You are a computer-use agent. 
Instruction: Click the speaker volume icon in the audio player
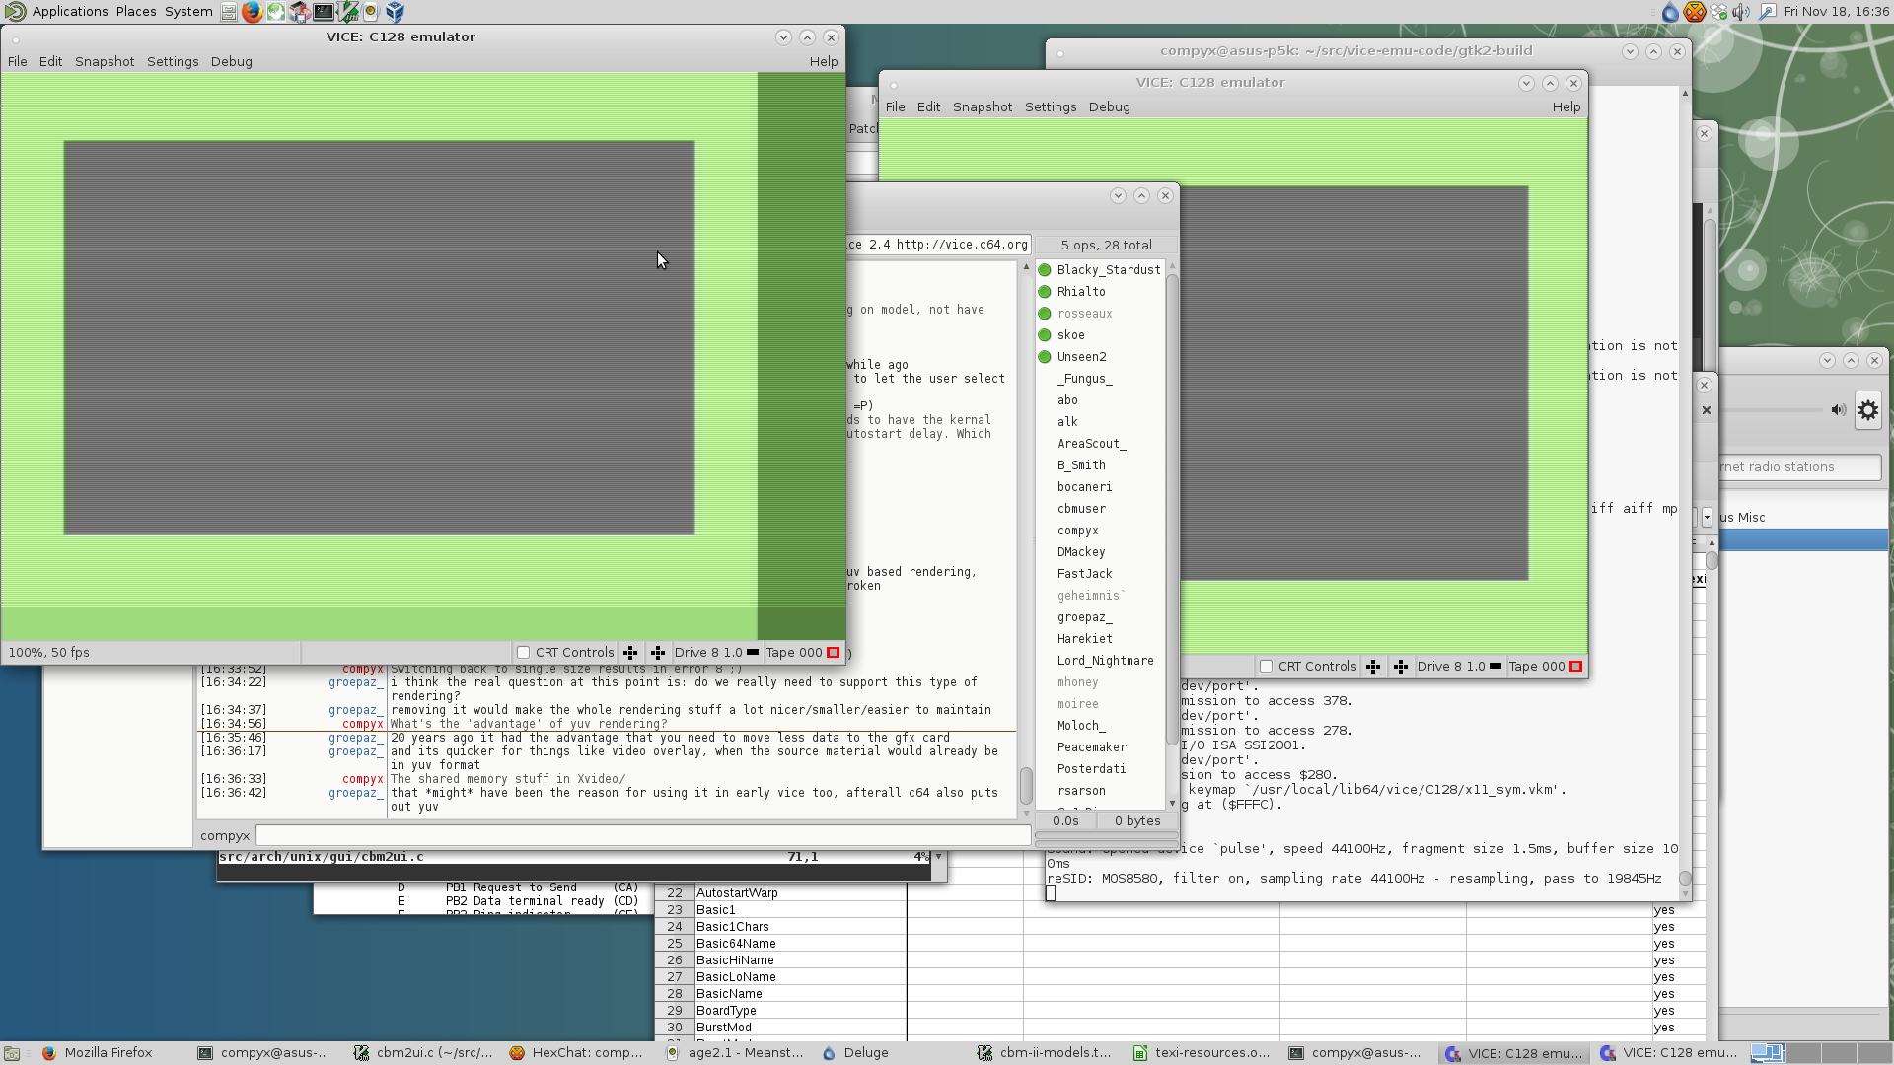click(x=1839, y=410)
